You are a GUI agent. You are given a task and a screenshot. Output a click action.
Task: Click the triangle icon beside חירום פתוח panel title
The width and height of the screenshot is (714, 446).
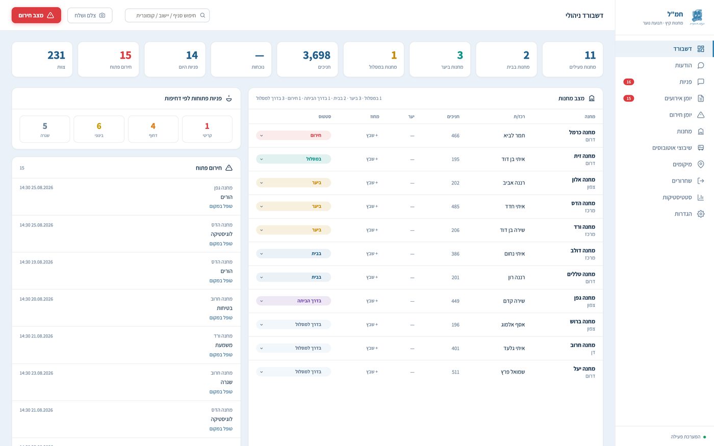coord(229,168)
